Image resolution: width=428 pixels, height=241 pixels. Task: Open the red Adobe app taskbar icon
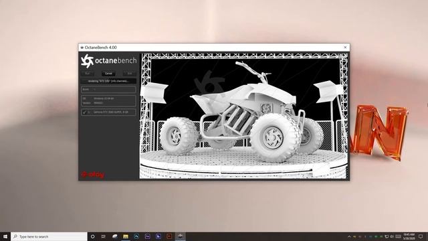[169, 236]
